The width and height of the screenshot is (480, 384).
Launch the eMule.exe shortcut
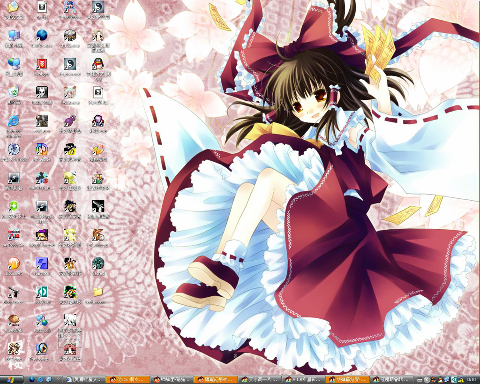(98, 238)
